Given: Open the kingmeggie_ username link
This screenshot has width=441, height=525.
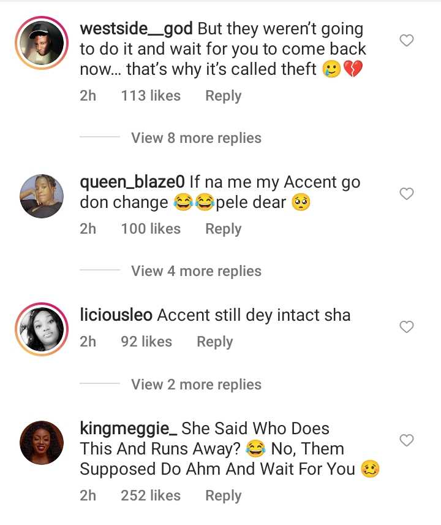Looking at the screenshot, I should [129, 428].
